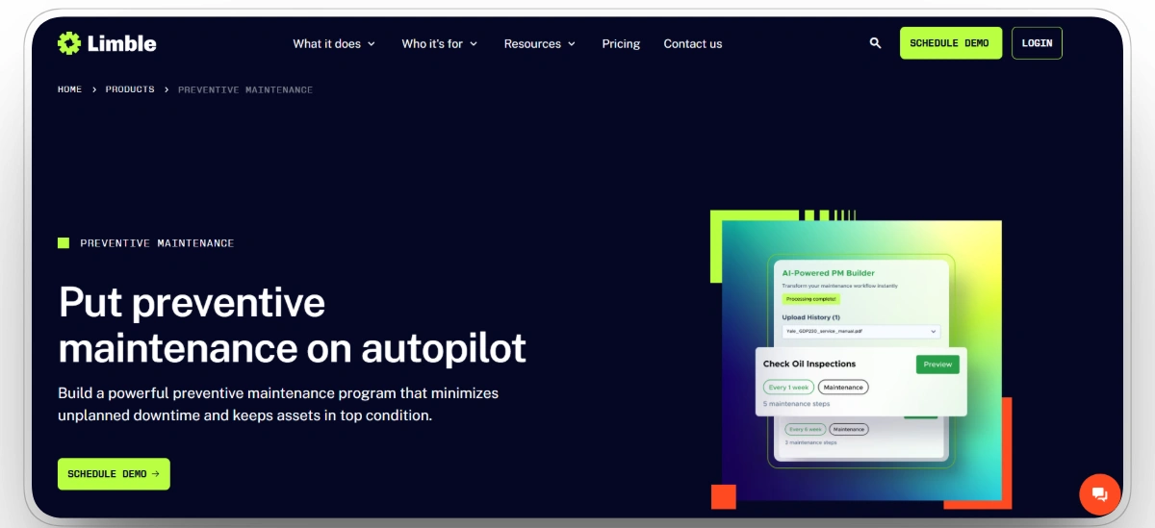Go to the Pricing page

point(621,43)
